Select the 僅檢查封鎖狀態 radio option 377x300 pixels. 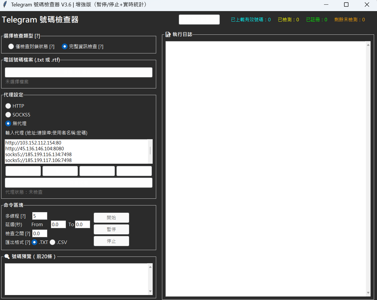coord(11,46)
